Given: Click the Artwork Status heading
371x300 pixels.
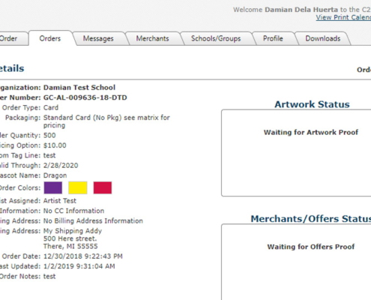Looking at the screenshot, I should tap(312, 104).
